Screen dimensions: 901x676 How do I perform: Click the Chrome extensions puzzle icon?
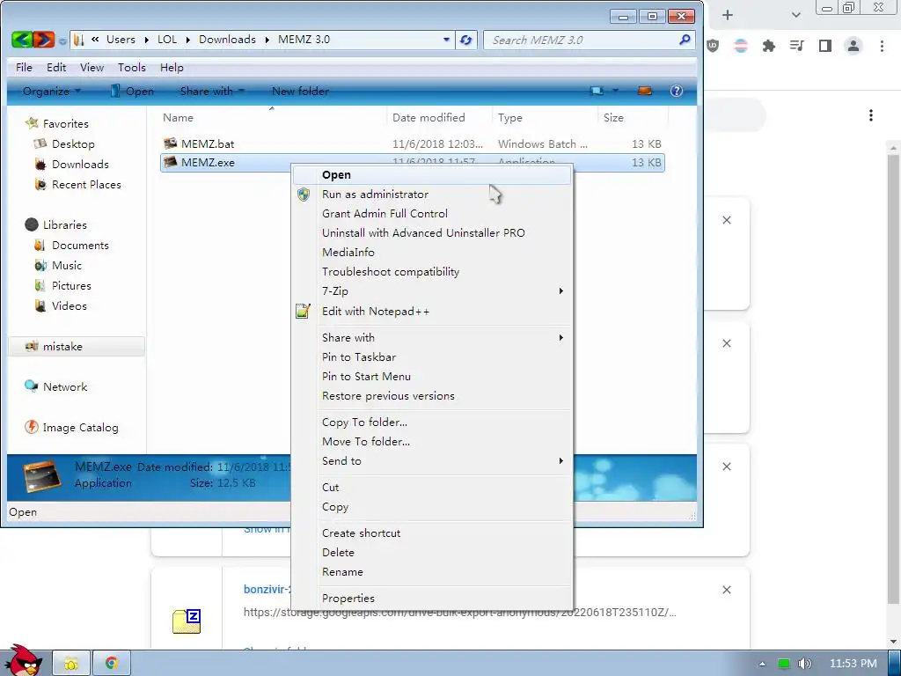768,46
